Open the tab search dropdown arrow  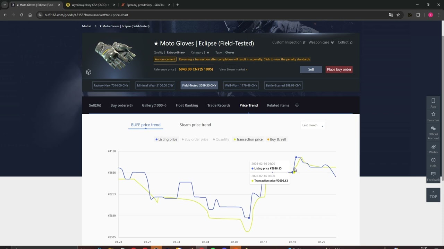click(5, 5)
